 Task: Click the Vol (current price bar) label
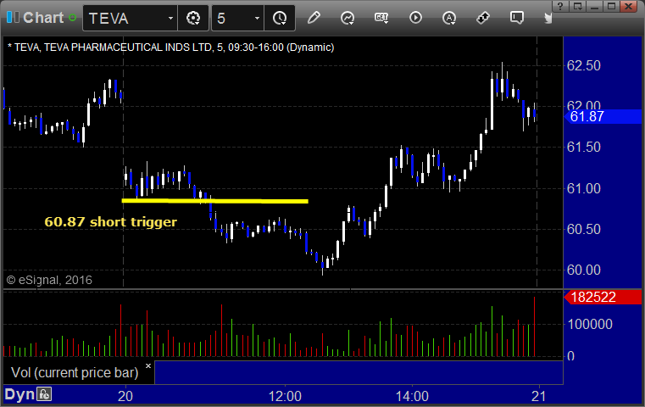(x=75, y=372)
